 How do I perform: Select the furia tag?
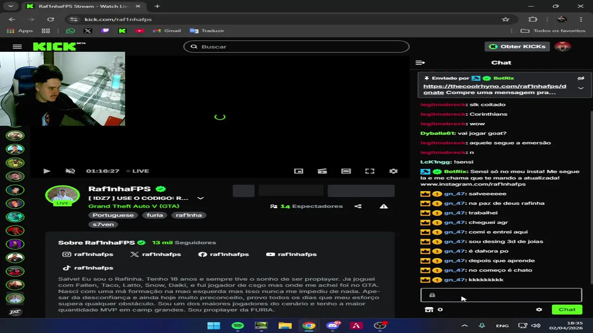tap(155, 215)
